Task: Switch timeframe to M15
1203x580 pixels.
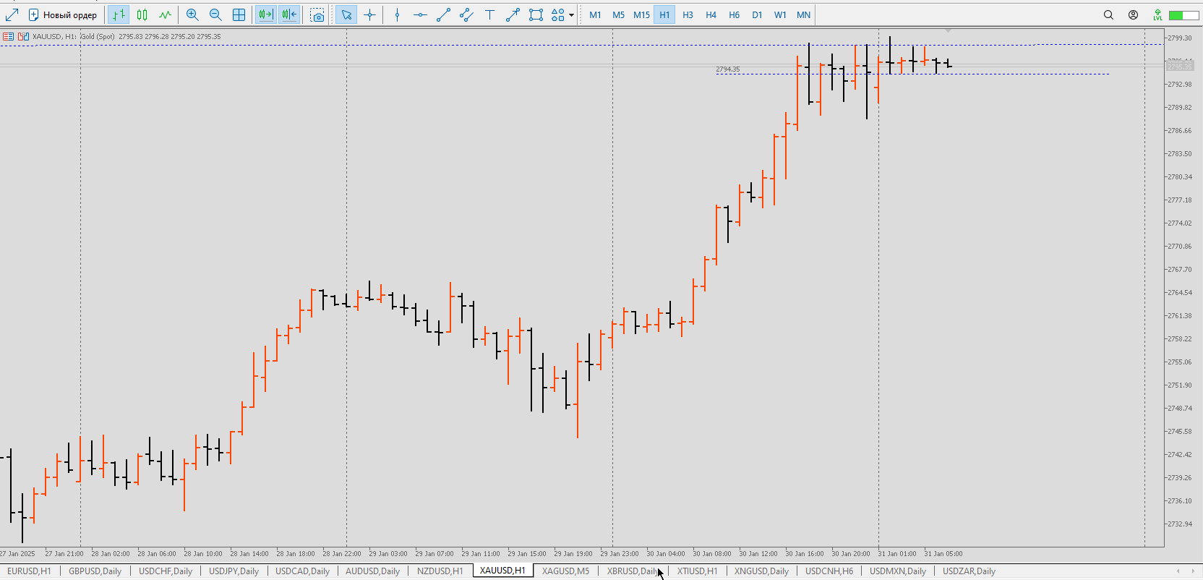Action: pos(641,14)
